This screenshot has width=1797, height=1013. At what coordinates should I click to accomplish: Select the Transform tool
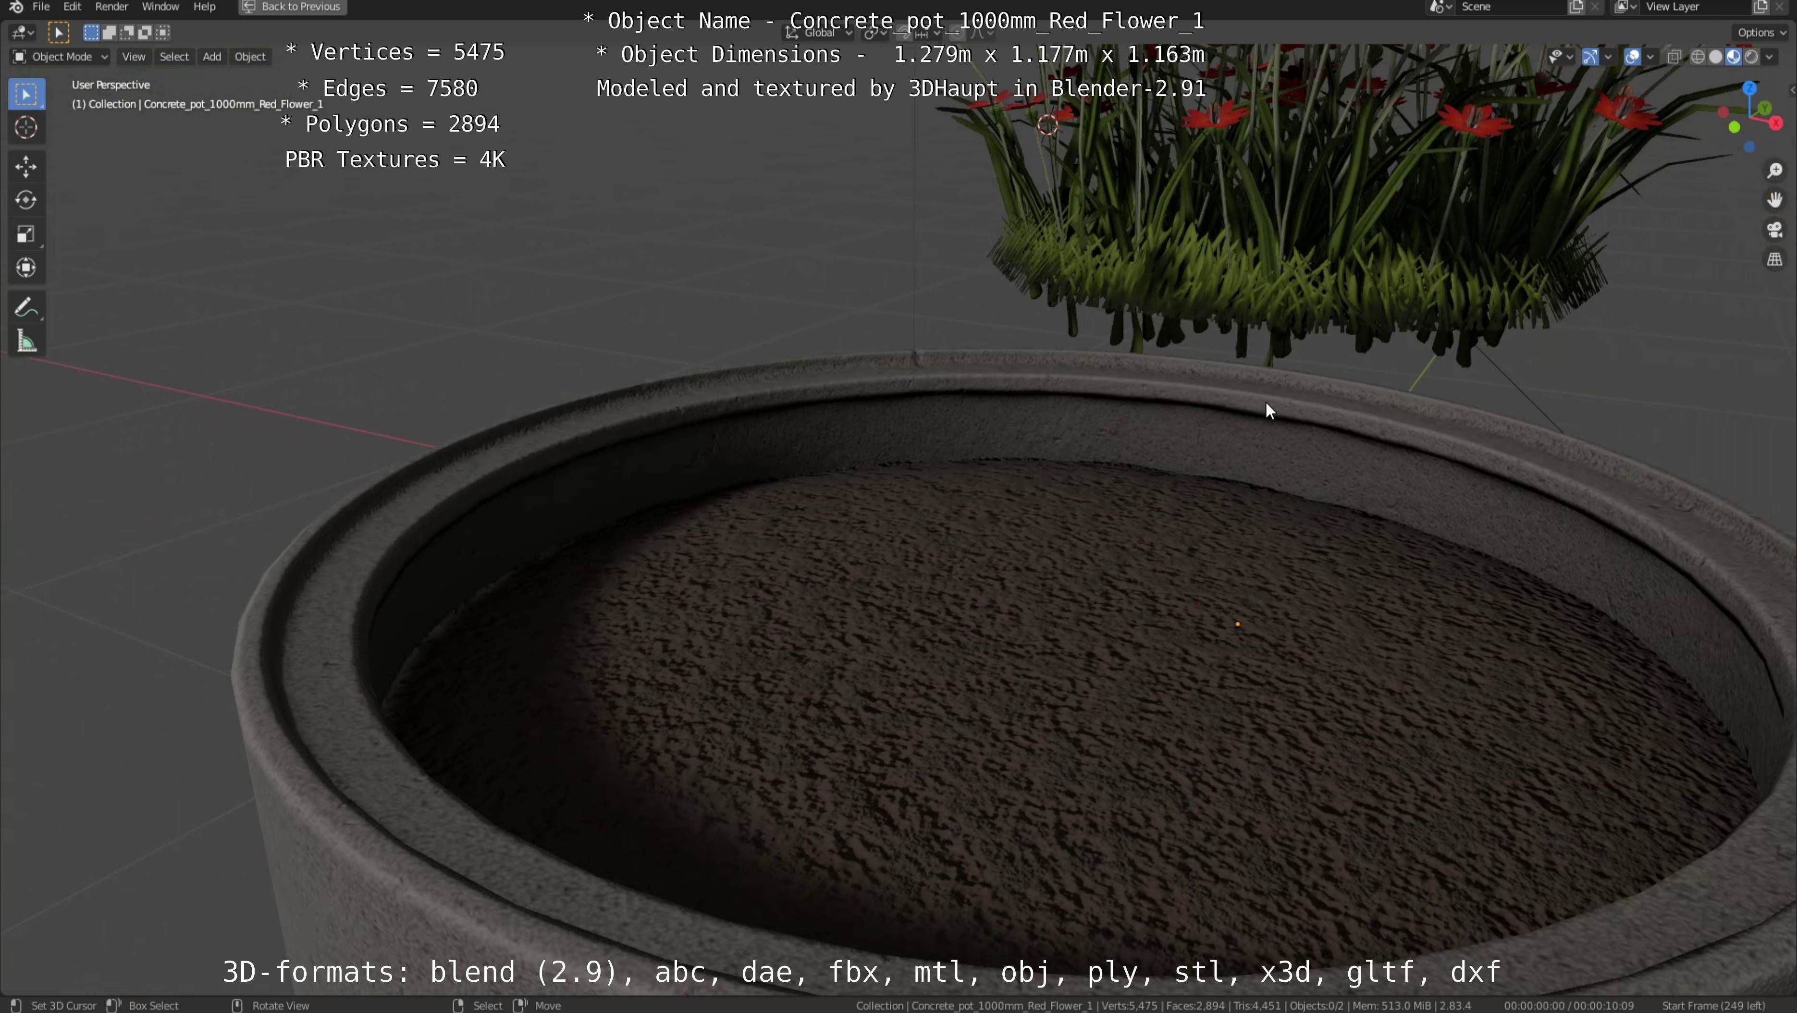pyautogui.click(x=26, y=268)
